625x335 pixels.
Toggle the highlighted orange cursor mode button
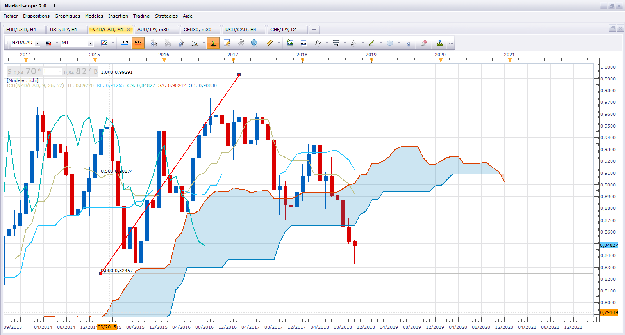(x=213, y=43)
